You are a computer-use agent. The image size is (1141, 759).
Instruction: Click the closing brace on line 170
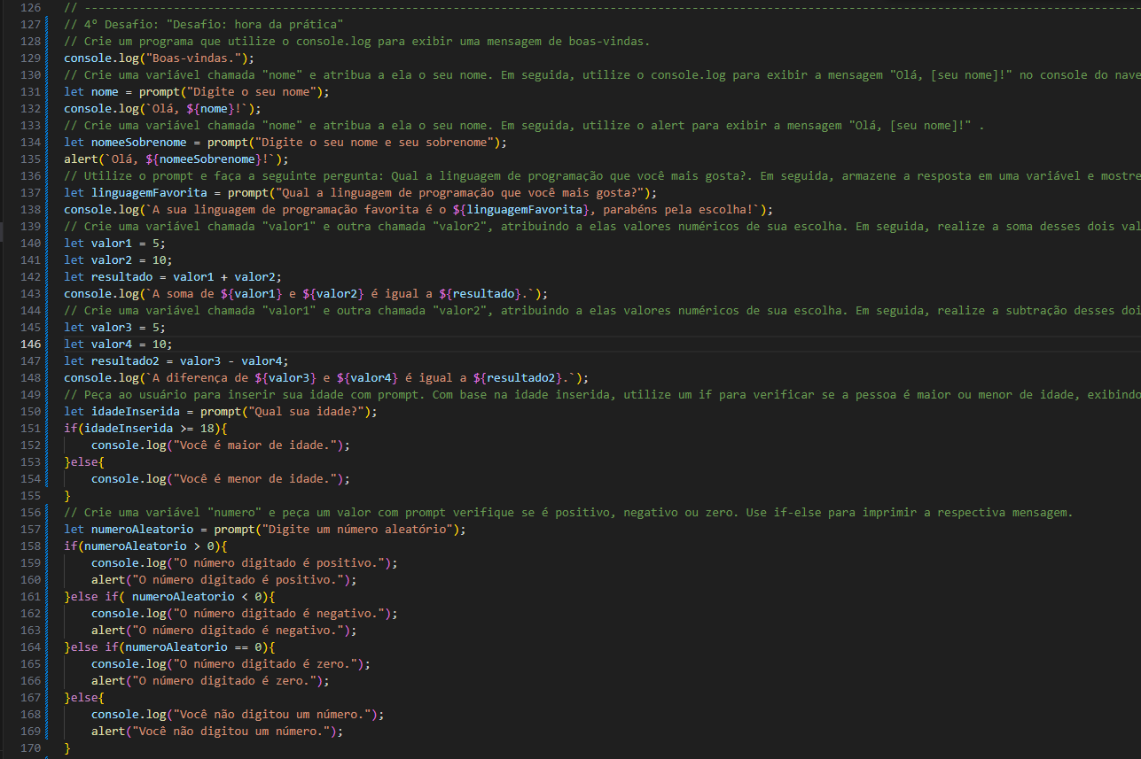point(67,748)
